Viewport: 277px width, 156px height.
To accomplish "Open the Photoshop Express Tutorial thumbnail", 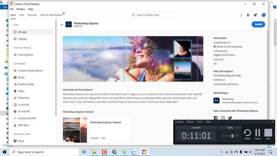I will (x=75, y=130).
